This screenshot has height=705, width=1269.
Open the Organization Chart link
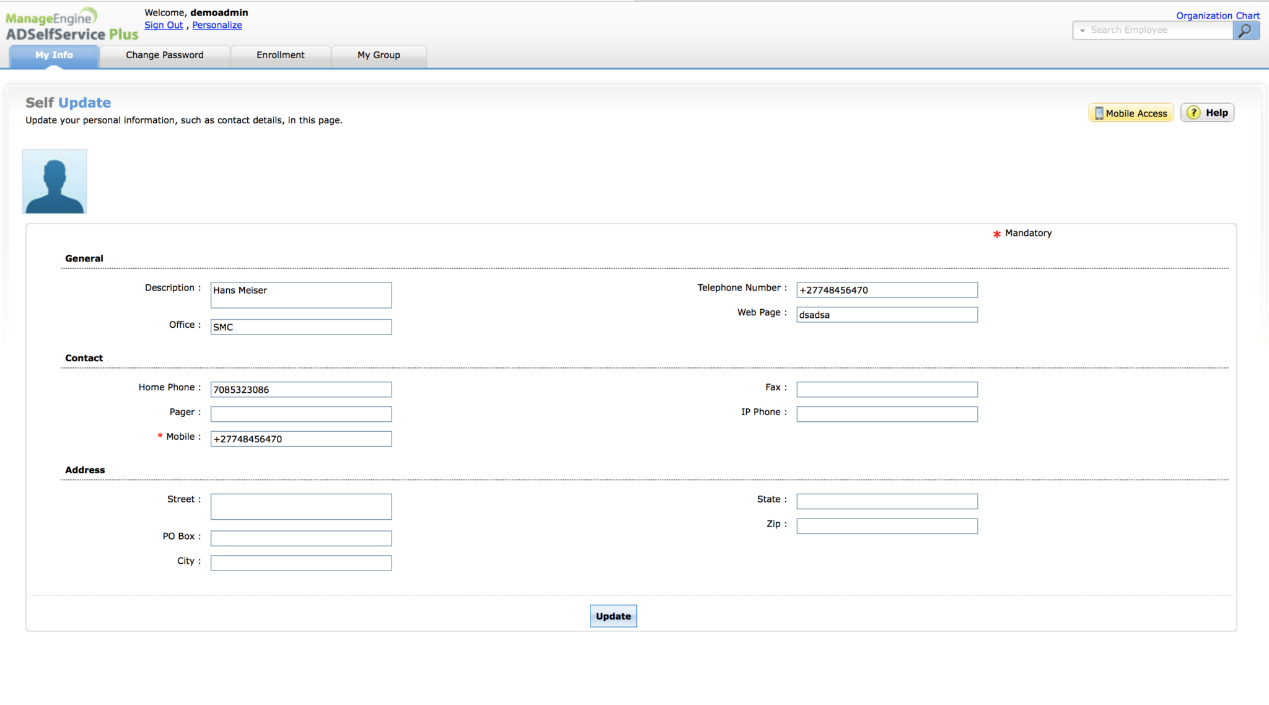(x=1218, y=15)
